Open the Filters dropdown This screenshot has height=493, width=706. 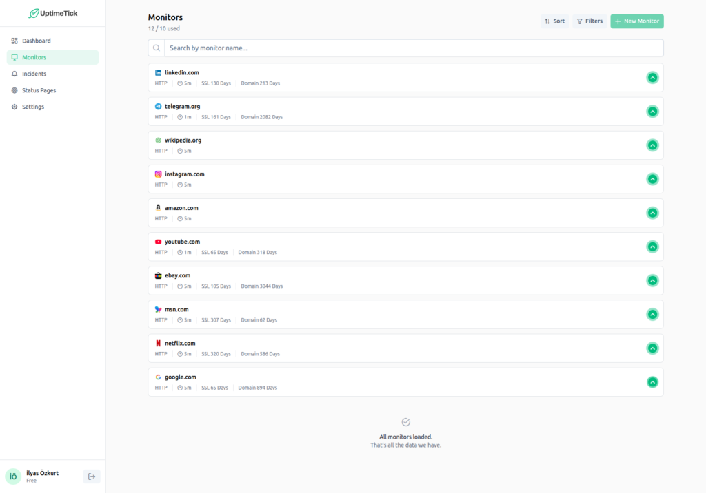tap(589, 21)
